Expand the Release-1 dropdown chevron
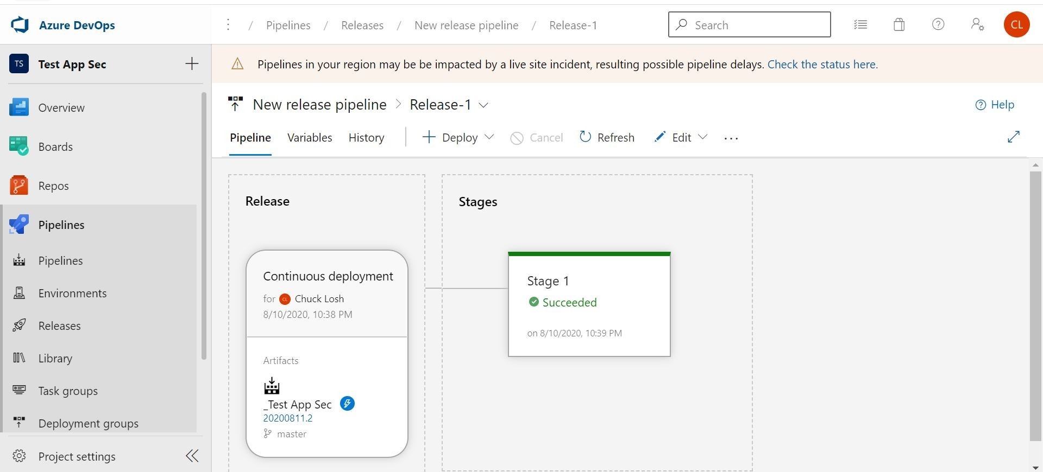The height and width of the screenshot is (472, 1043). pos(483,105)
